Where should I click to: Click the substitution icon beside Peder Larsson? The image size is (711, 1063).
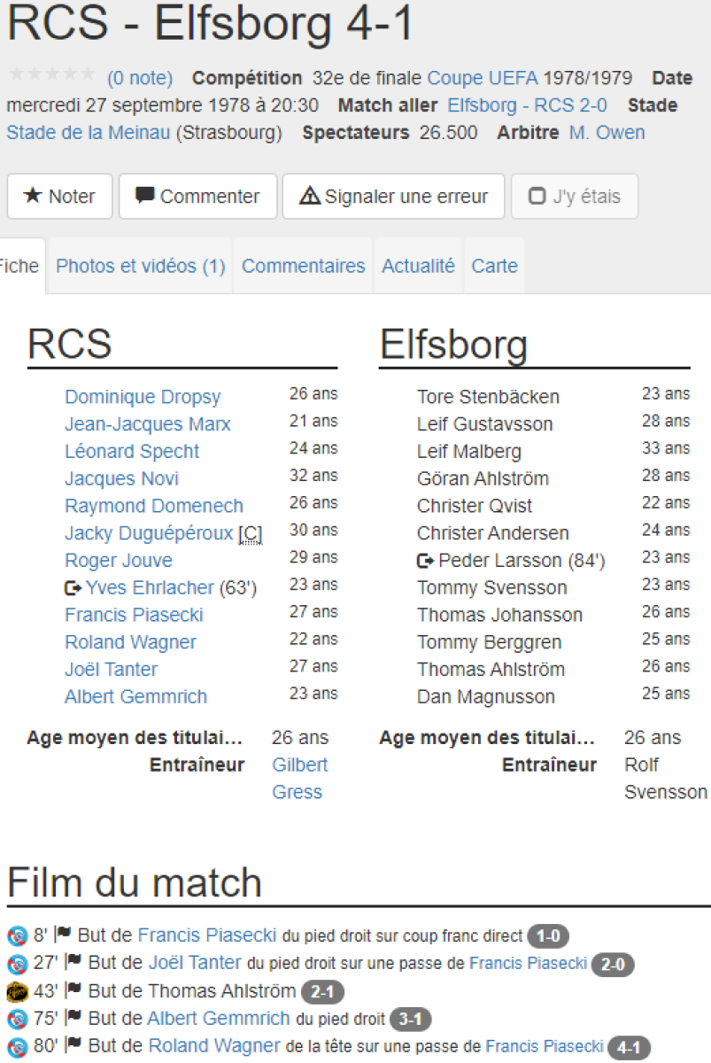425,561
